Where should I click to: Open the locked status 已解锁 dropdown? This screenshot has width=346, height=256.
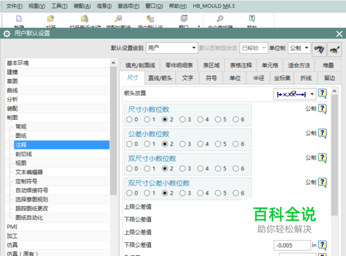(x=254, y=48)
